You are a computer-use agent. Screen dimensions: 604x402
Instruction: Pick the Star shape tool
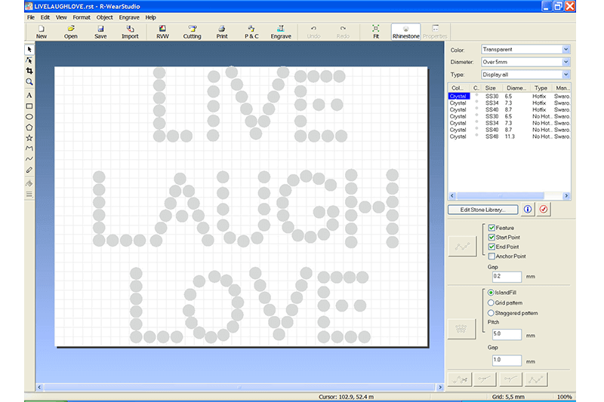[29, 138]
